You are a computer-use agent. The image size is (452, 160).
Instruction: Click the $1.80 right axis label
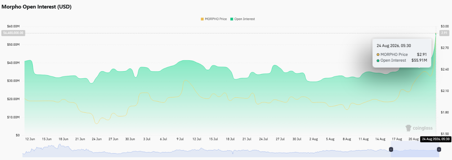click(445, 112)
